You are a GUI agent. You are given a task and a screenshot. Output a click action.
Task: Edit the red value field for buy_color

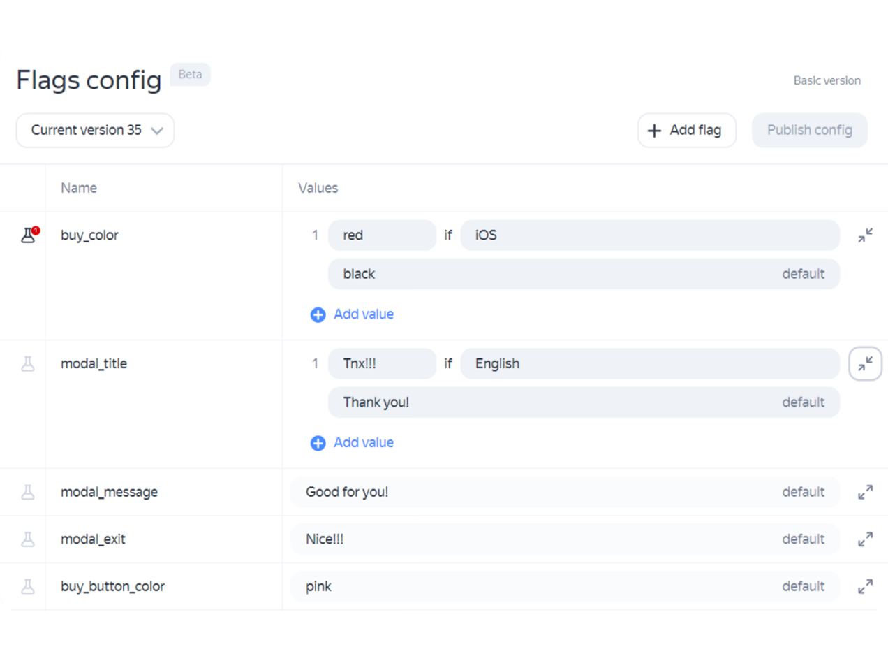pos(381,235)
